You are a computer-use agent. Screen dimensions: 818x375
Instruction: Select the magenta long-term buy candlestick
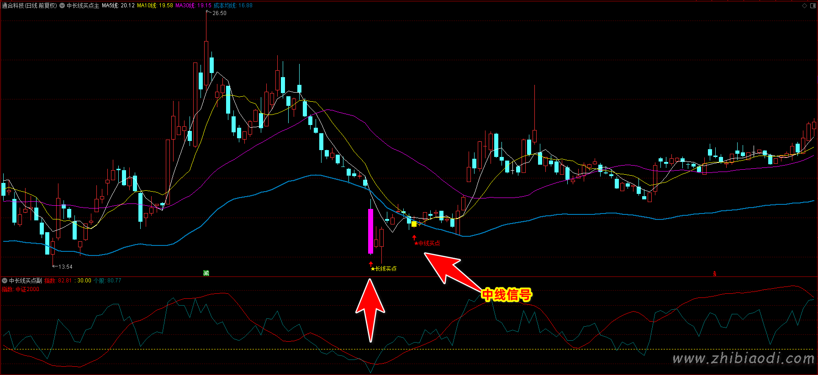point(370,231)
